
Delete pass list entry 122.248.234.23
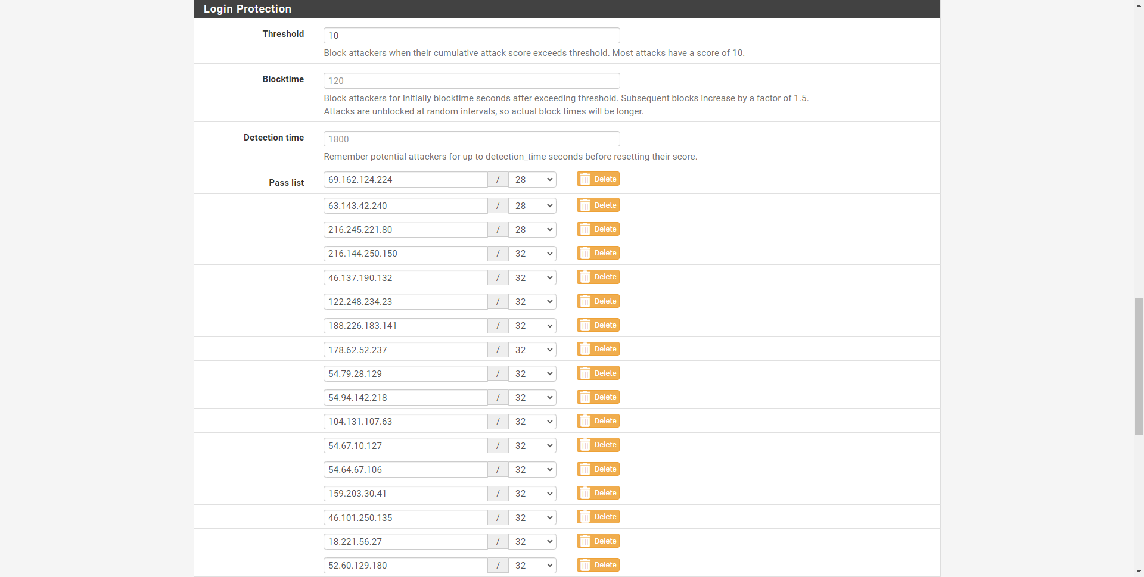pyautogui.click(x=598, y=301)
